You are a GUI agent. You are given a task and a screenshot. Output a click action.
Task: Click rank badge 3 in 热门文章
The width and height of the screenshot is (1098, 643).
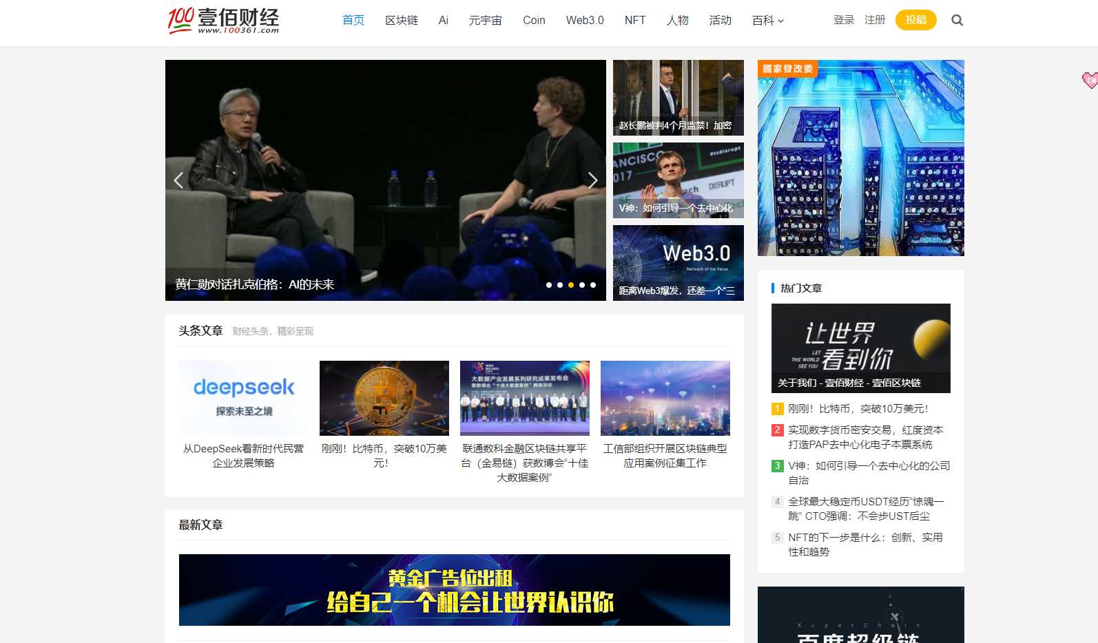(x=777, y=466)
